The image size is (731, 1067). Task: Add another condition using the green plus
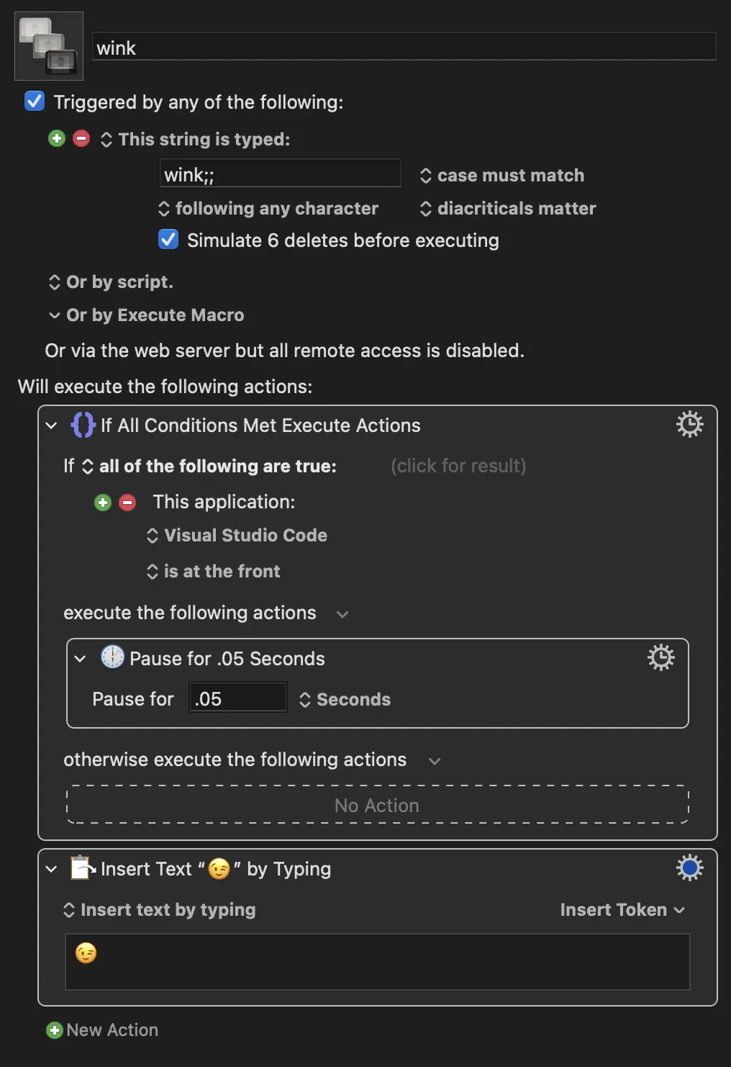click(102, 502)
